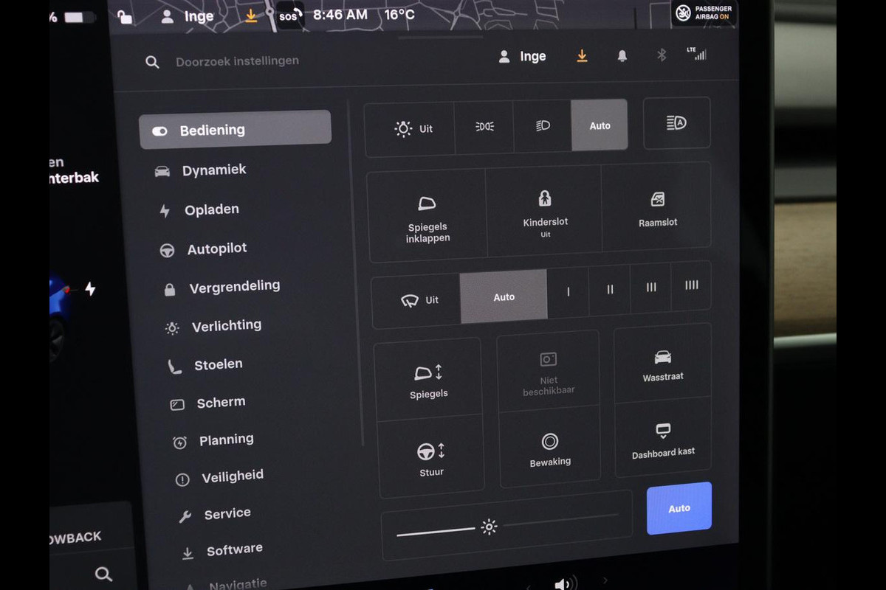
Task: Toggle the Raamslot window lock
Action: point(657,209)
